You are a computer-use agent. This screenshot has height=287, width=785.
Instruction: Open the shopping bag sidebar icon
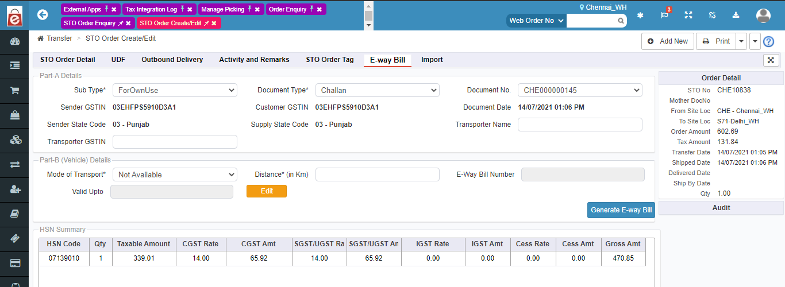tap(16, 115)
